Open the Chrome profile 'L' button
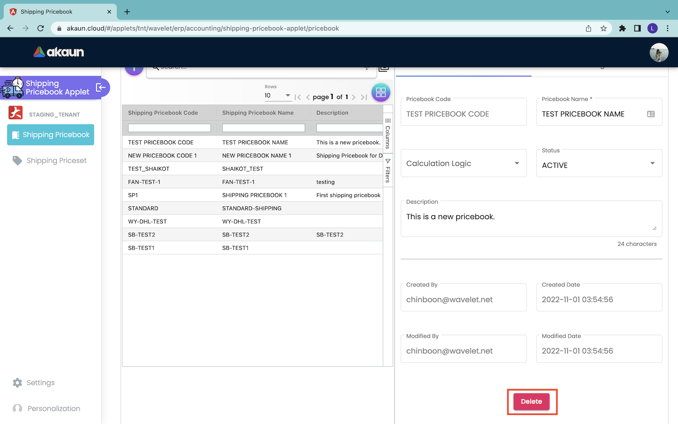678x424 pixels. (653, 28)
